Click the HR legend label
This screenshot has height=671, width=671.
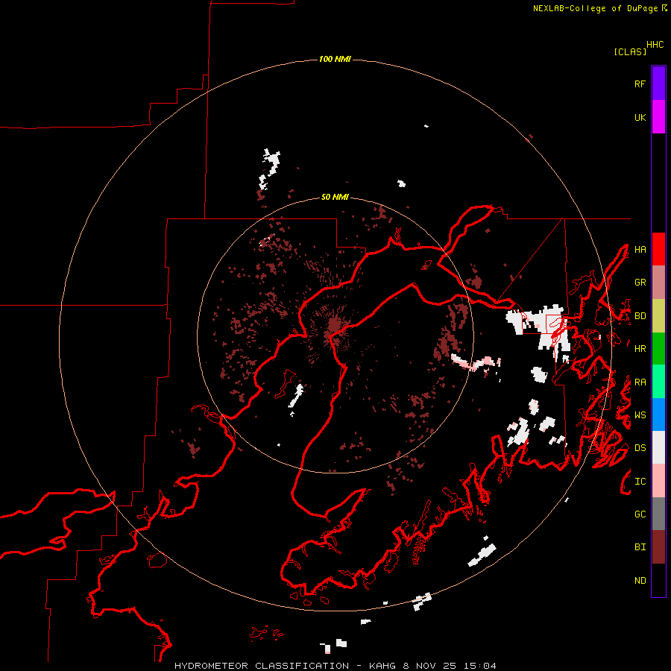pos(640,349)
